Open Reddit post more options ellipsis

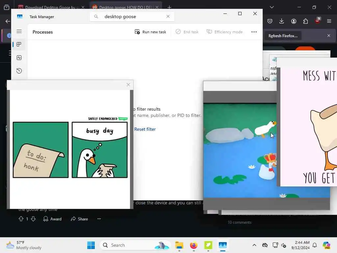click(x=99, y=219)
